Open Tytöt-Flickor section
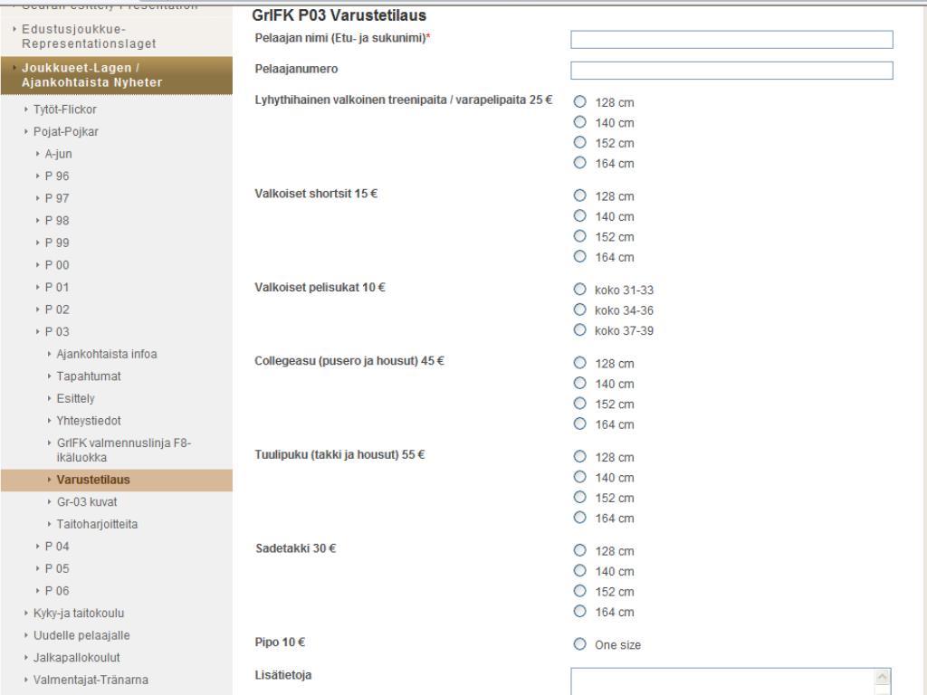Image resolution: width=927 pixels, height=695 pixels. point(64,109)
